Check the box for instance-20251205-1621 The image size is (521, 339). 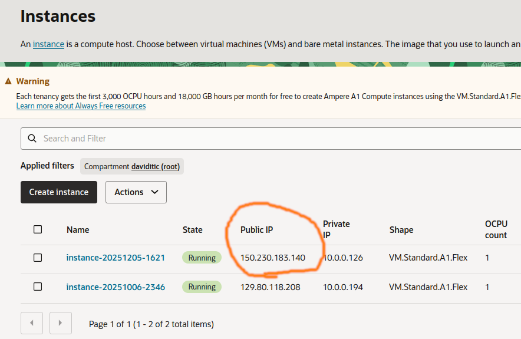(x=38, y=258)
